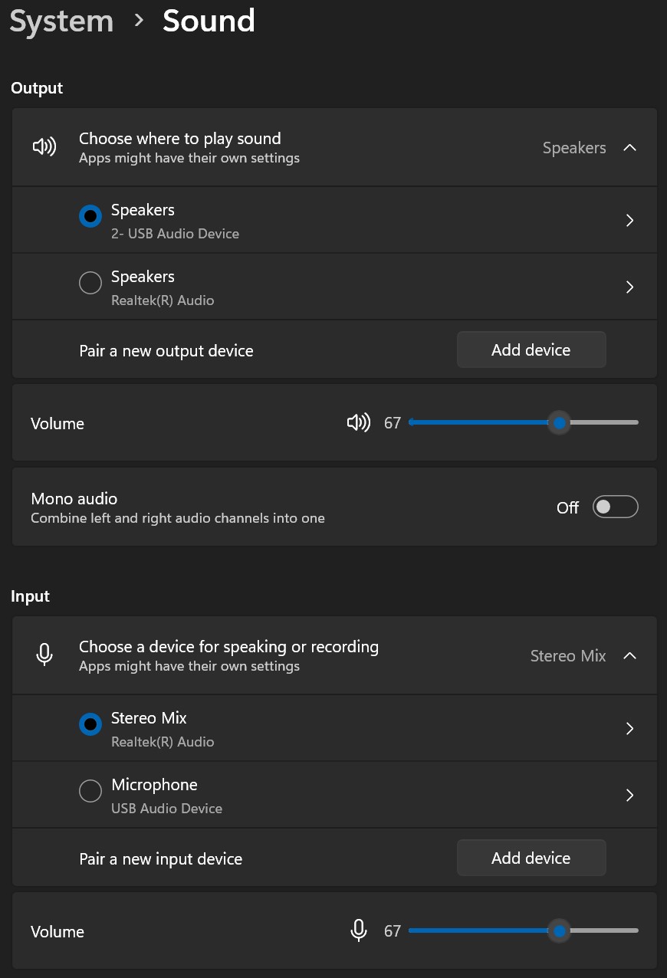Navigate back to System settings
Viewport: 667px width, 978px height.
tap(61, 21)
